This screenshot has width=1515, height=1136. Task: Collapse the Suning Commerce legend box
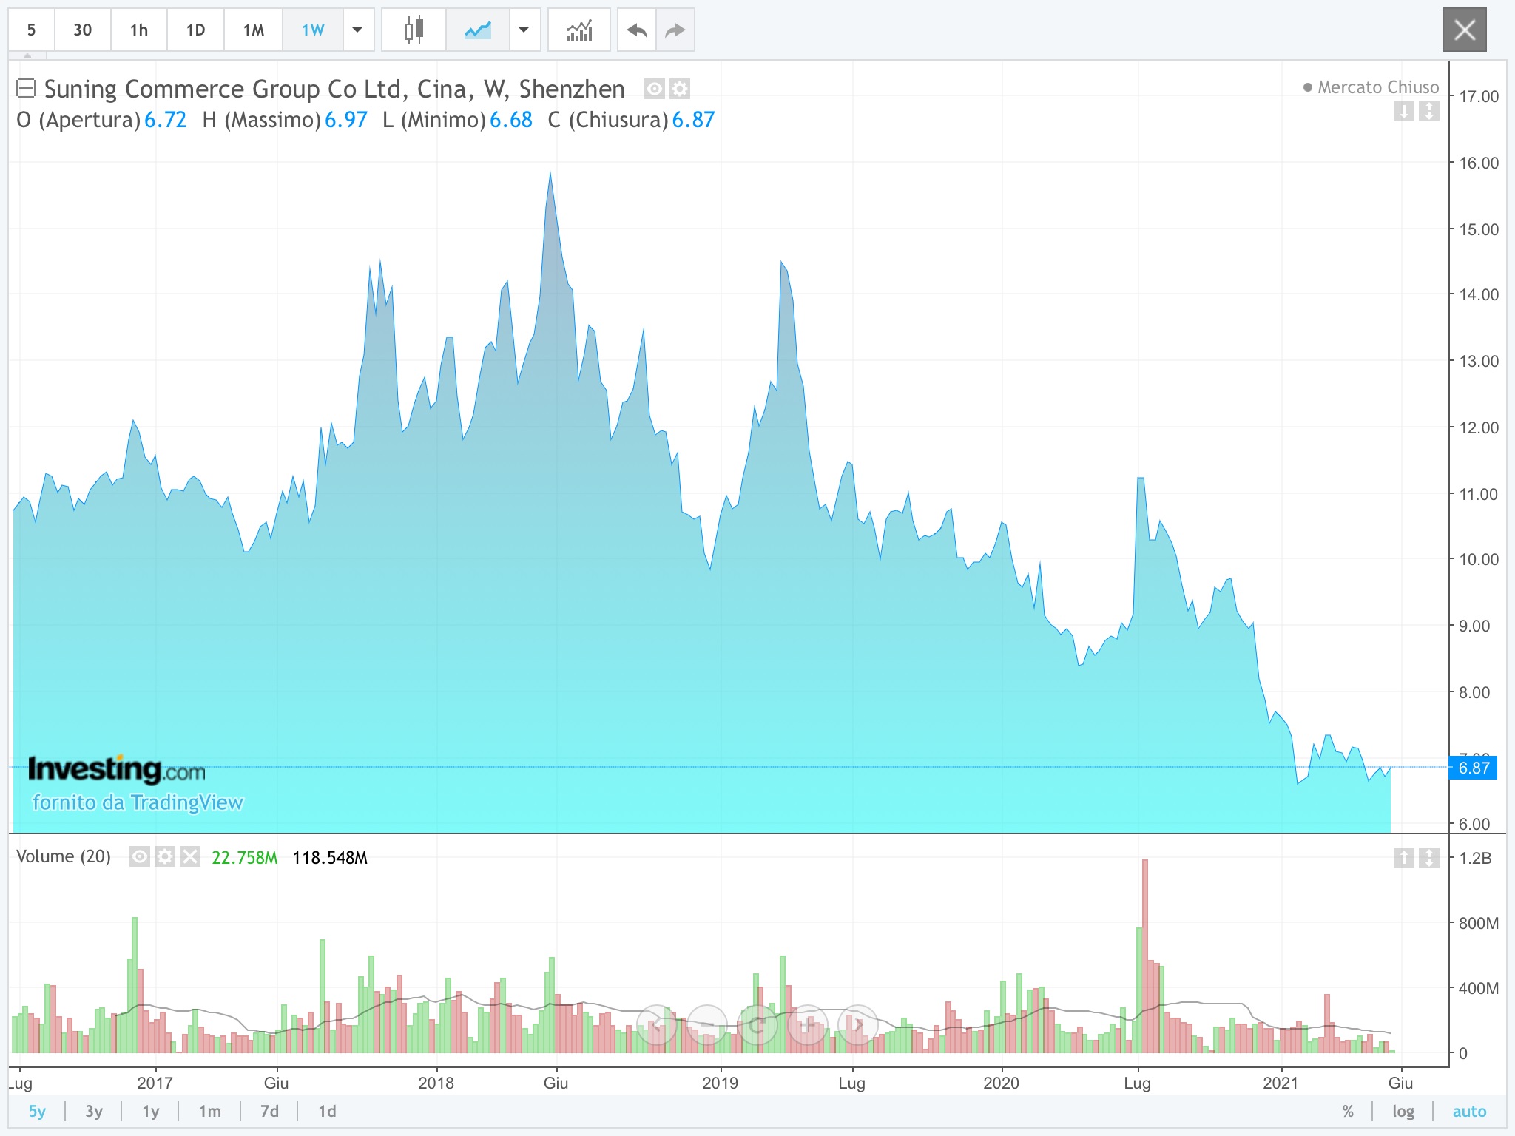point(26,89)
